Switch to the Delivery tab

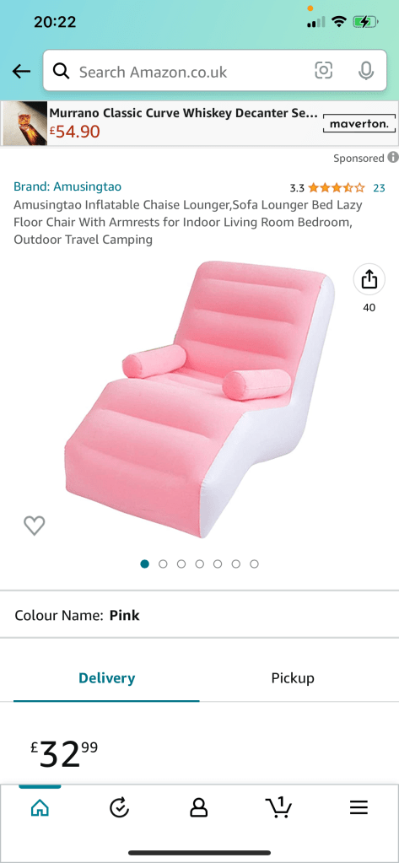107,677
